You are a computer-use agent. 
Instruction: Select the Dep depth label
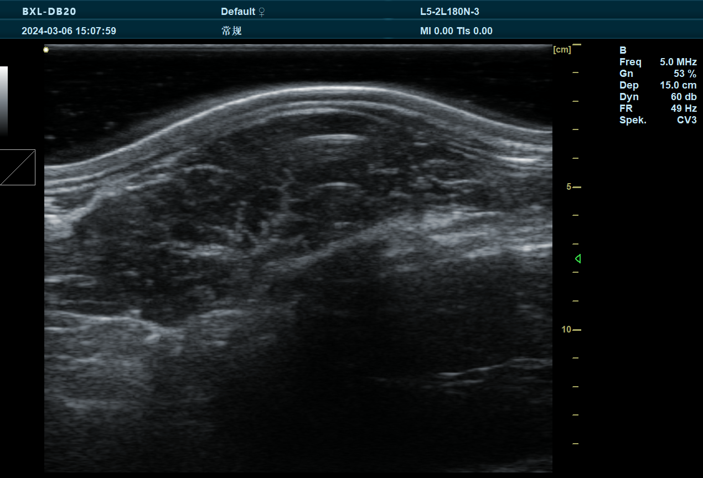[x=629, y=85]
